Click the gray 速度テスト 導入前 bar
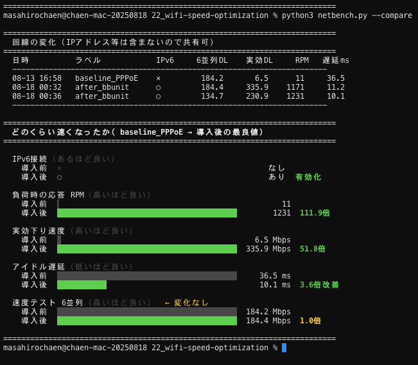 tap(147, 312)
